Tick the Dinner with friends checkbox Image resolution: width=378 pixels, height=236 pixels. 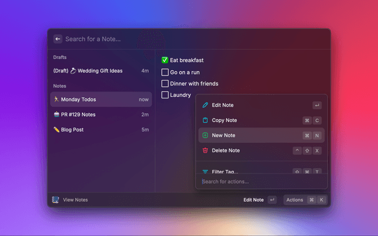click(165, 83)
